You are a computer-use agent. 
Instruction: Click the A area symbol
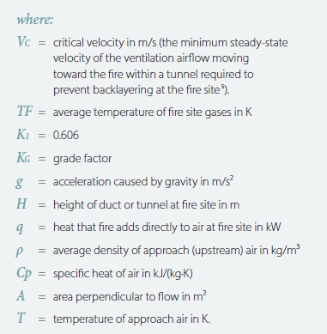(21, 295)
